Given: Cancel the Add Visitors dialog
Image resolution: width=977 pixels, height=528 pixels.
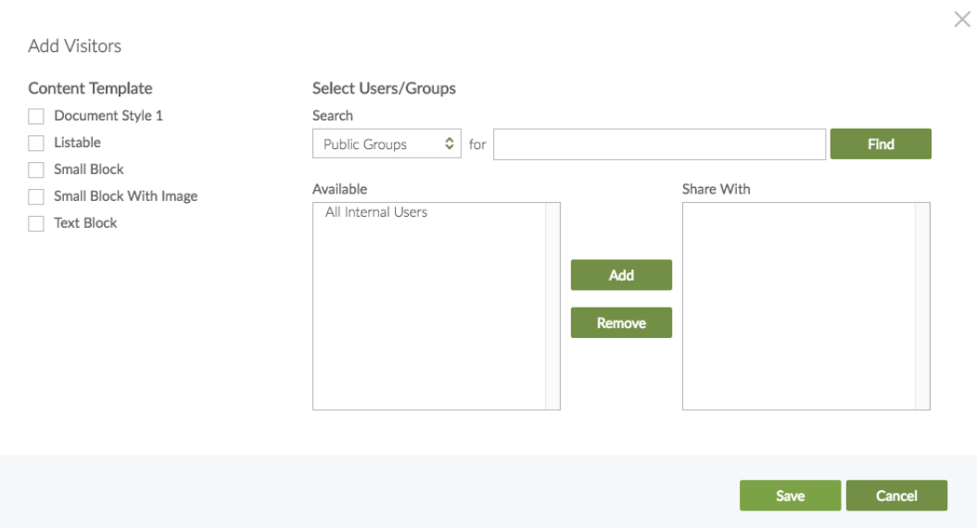Looking at the screenshot, I should pyautogui.click(x=896, y=496).
